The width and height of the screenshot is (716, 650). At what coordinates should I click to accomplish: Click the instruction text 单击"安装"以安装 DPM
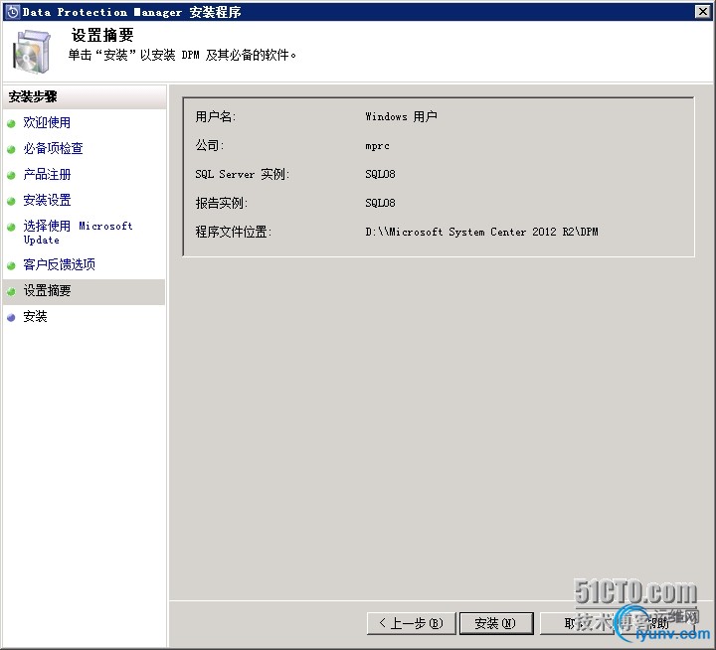182,56
